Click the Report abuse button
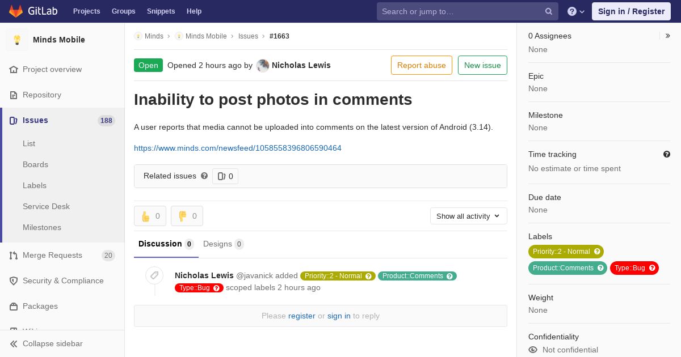This screenshot has width=681, height=357. coord(422,65)
